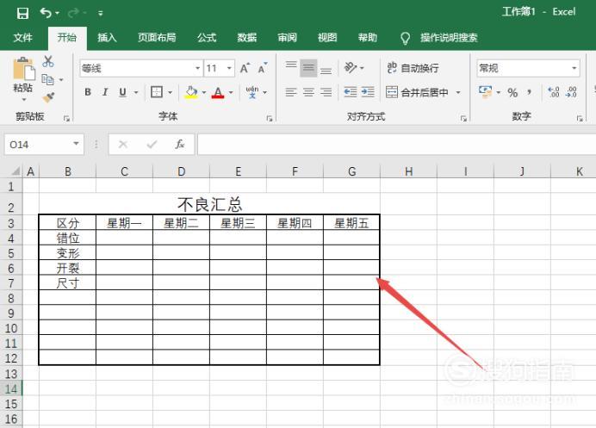
Task: Click the Undo arrow icon
Action: [x=46, y=13]
